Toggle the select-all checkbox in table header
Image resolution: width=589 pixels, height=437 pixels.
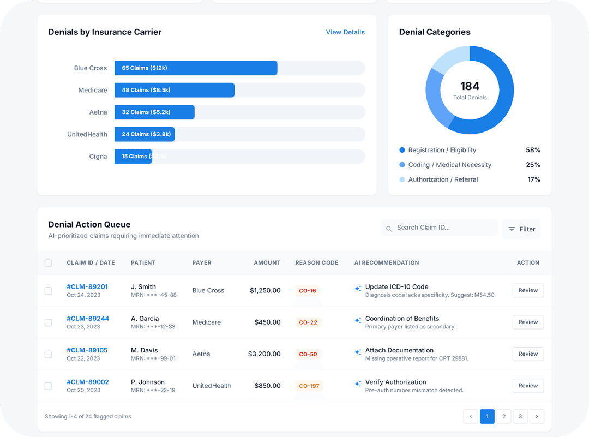point(49,263)
